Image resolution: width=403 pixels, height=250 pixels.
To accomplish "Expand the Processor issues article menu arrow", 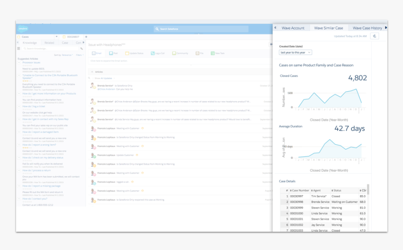I will click(19, 62).
